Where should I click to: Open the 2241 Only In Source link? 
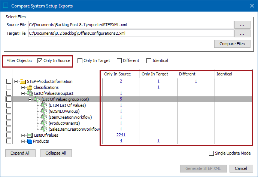(x=121, y=135)
